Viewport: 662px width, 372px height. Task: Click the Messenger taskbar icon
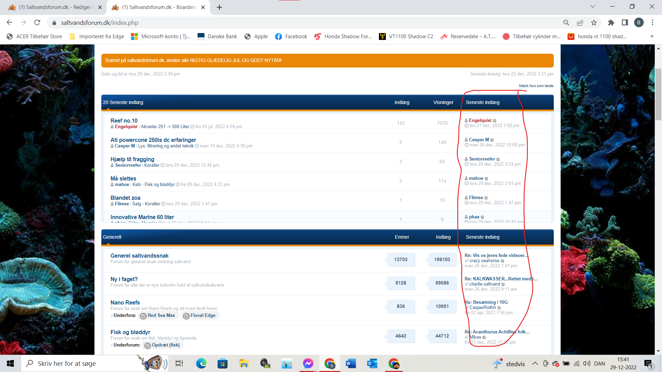[308, 363]
